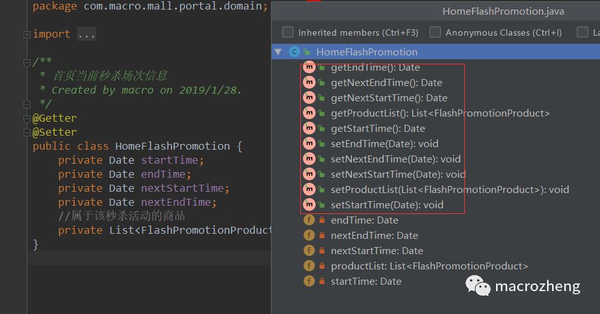Select getProductList() method row

coord(440,113)
